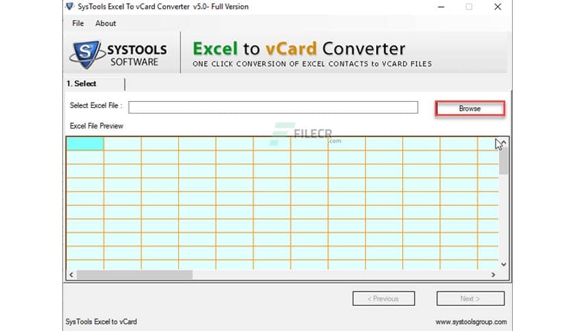This screenshot has height=331, width=573.
Task: Click the 'SysTools Excel to vCard' status text
Action: coord(101,322)
